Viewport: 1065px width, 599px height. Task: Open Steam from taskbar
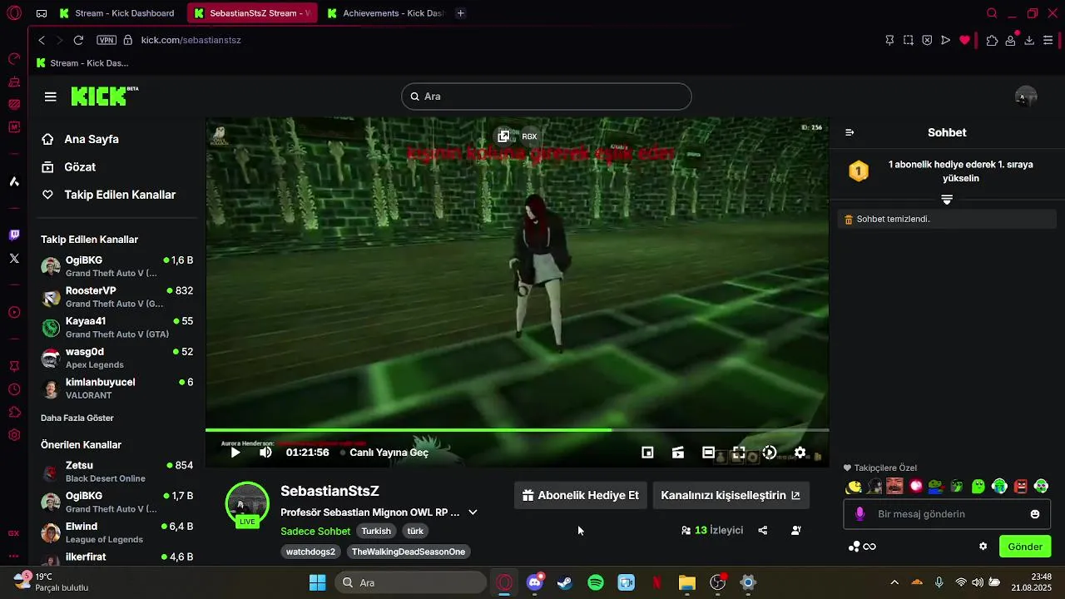(x=565, y=582)
